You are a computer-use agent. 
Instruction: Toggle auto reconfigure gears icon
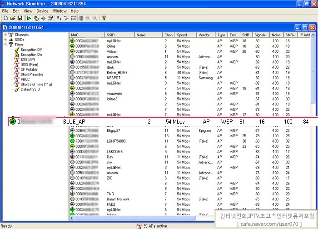[36, 18]
